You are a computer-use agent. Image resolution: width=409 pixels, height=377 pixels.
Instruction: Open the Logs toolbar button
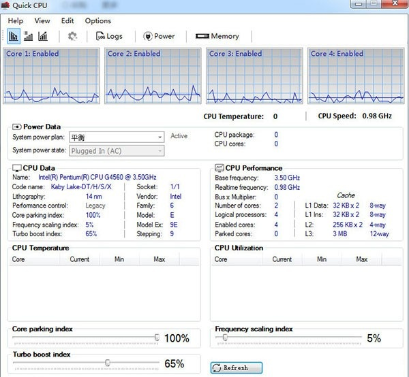coord(109,36)
